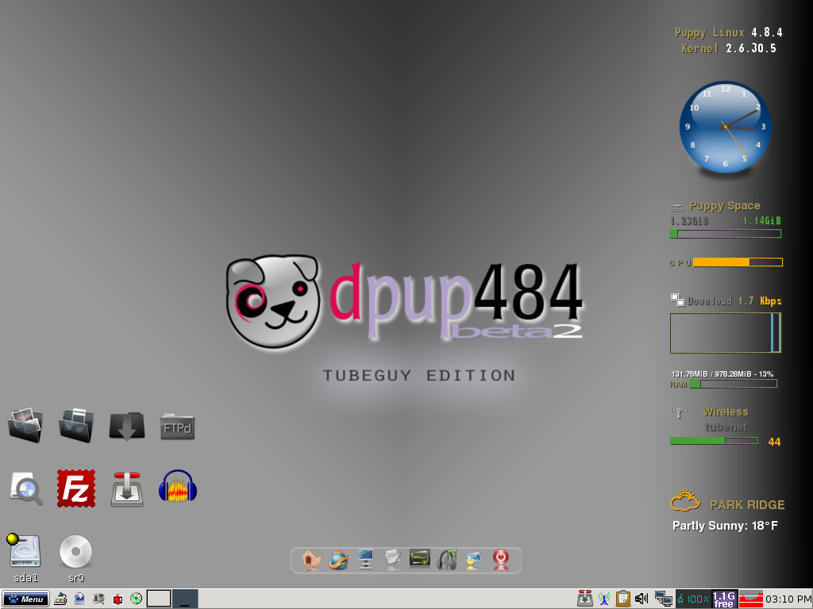Click the camera screenshot icon in taskbar
Viewport: 813px width, 609px height.
click(98, 599)
